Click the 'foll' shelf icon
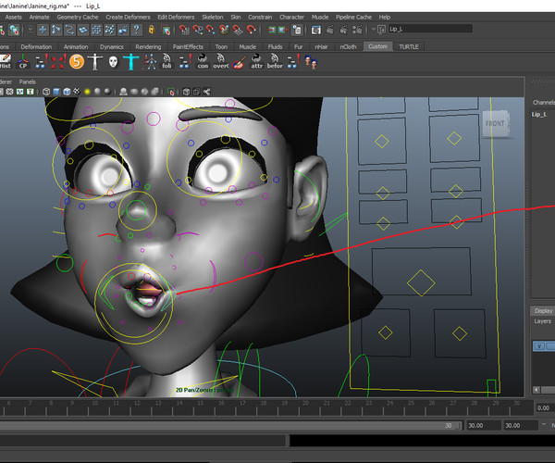Screen dimensions: 555x463 tap(166, 62)
